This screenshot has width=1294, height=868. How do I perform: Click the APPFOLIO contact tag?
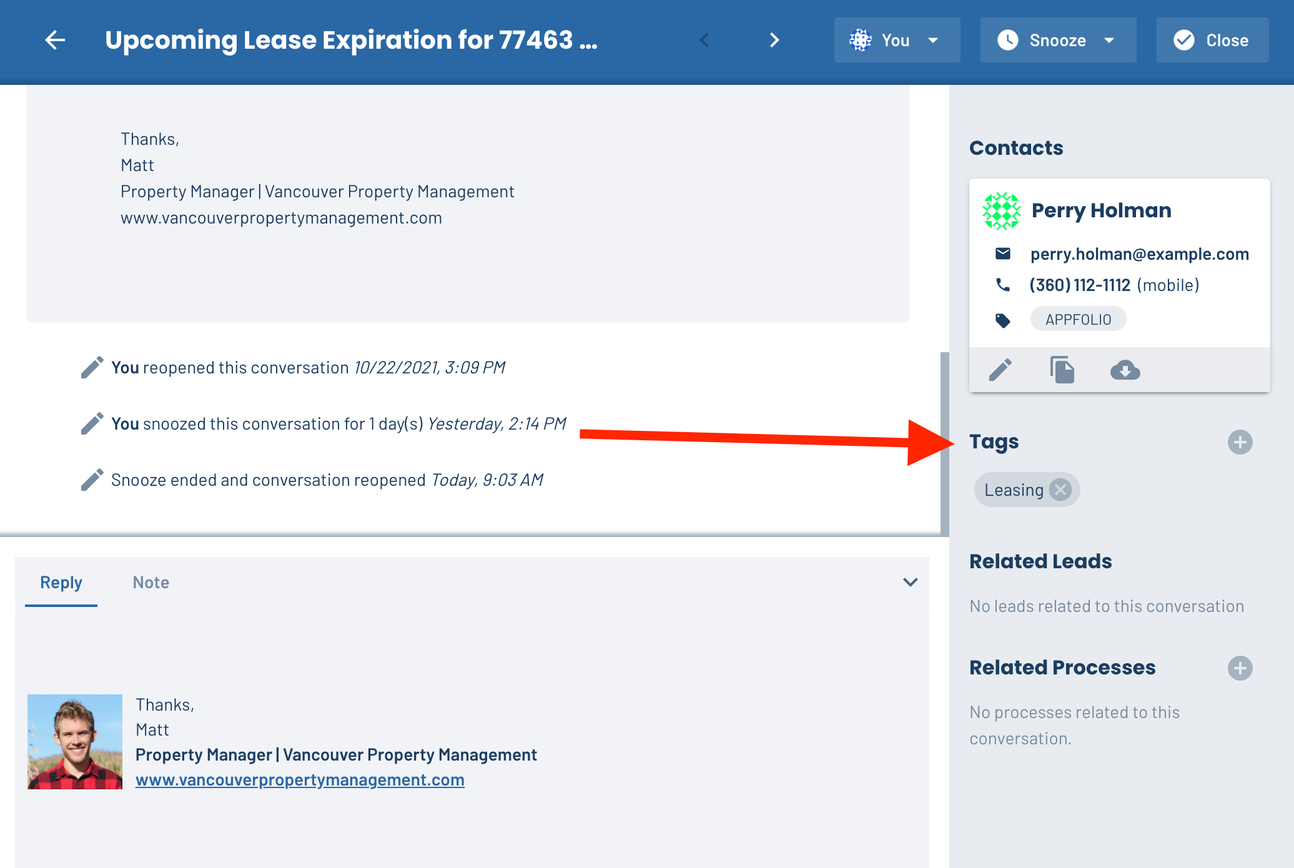(x=1079, y=319)
